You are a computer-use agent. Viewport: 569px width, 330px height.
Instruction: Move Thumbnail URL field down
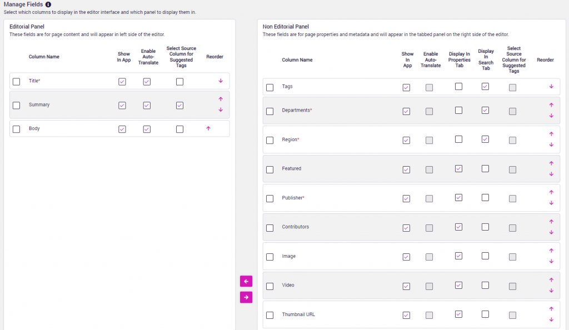click(551, 319)
